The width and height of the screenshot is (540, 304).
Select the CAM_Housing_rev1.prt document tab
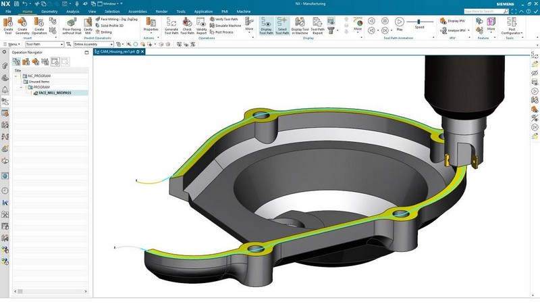[x=119, y=52]
